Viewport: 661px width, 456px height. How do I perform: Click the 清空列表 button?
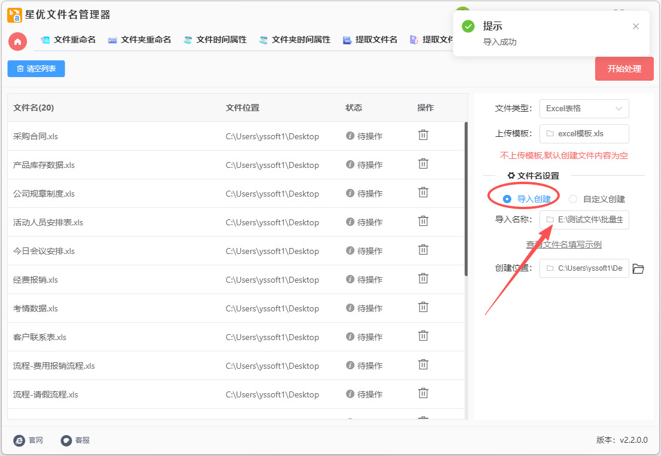coord(37,69)
